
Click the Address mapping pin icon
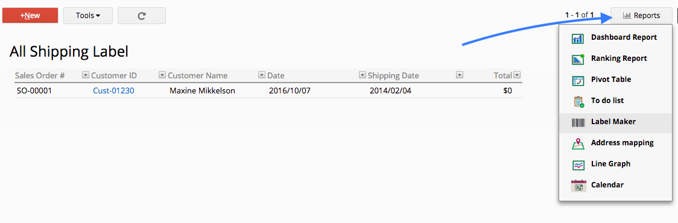[578, 143]
